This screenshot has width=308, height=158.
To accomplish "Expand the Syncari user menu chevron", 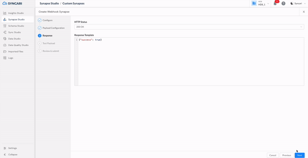I will tap(305, 3).
